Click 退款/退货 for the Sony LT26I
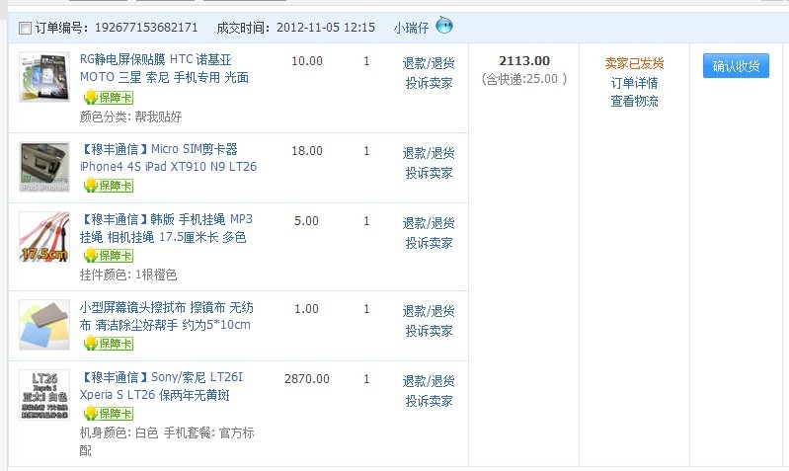This screenshot has height=471, width=789. [429, 381]
